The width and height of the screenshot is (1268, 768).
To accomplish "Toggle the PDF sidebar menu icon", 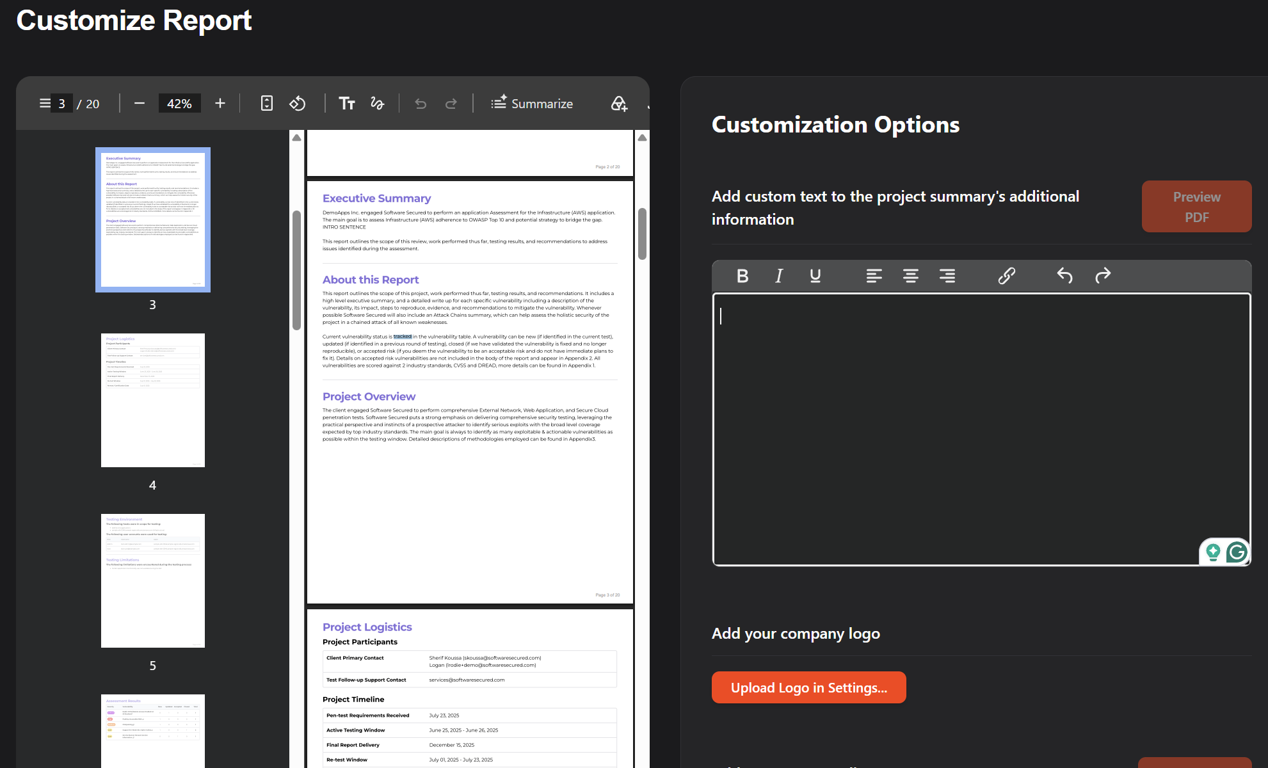I will (x=45, y=103).
